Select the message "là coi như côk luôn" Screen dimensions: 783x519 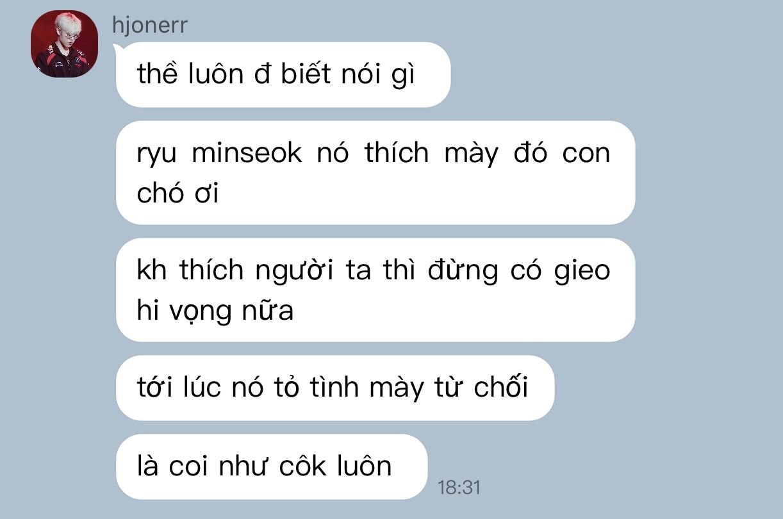coord(272,466)
